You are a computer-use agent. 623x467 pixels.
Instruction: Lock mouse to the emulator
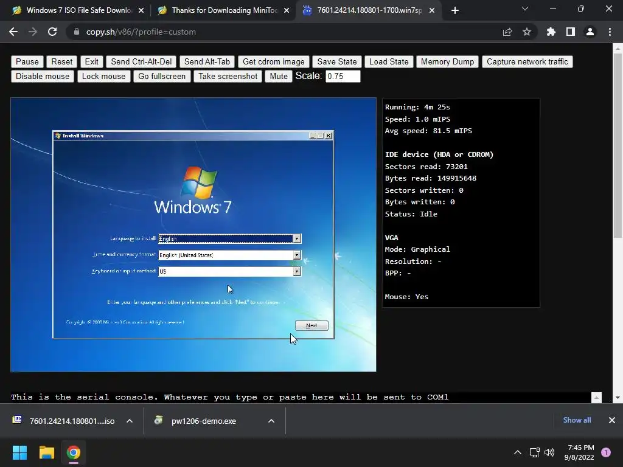[x=103, y=76]
